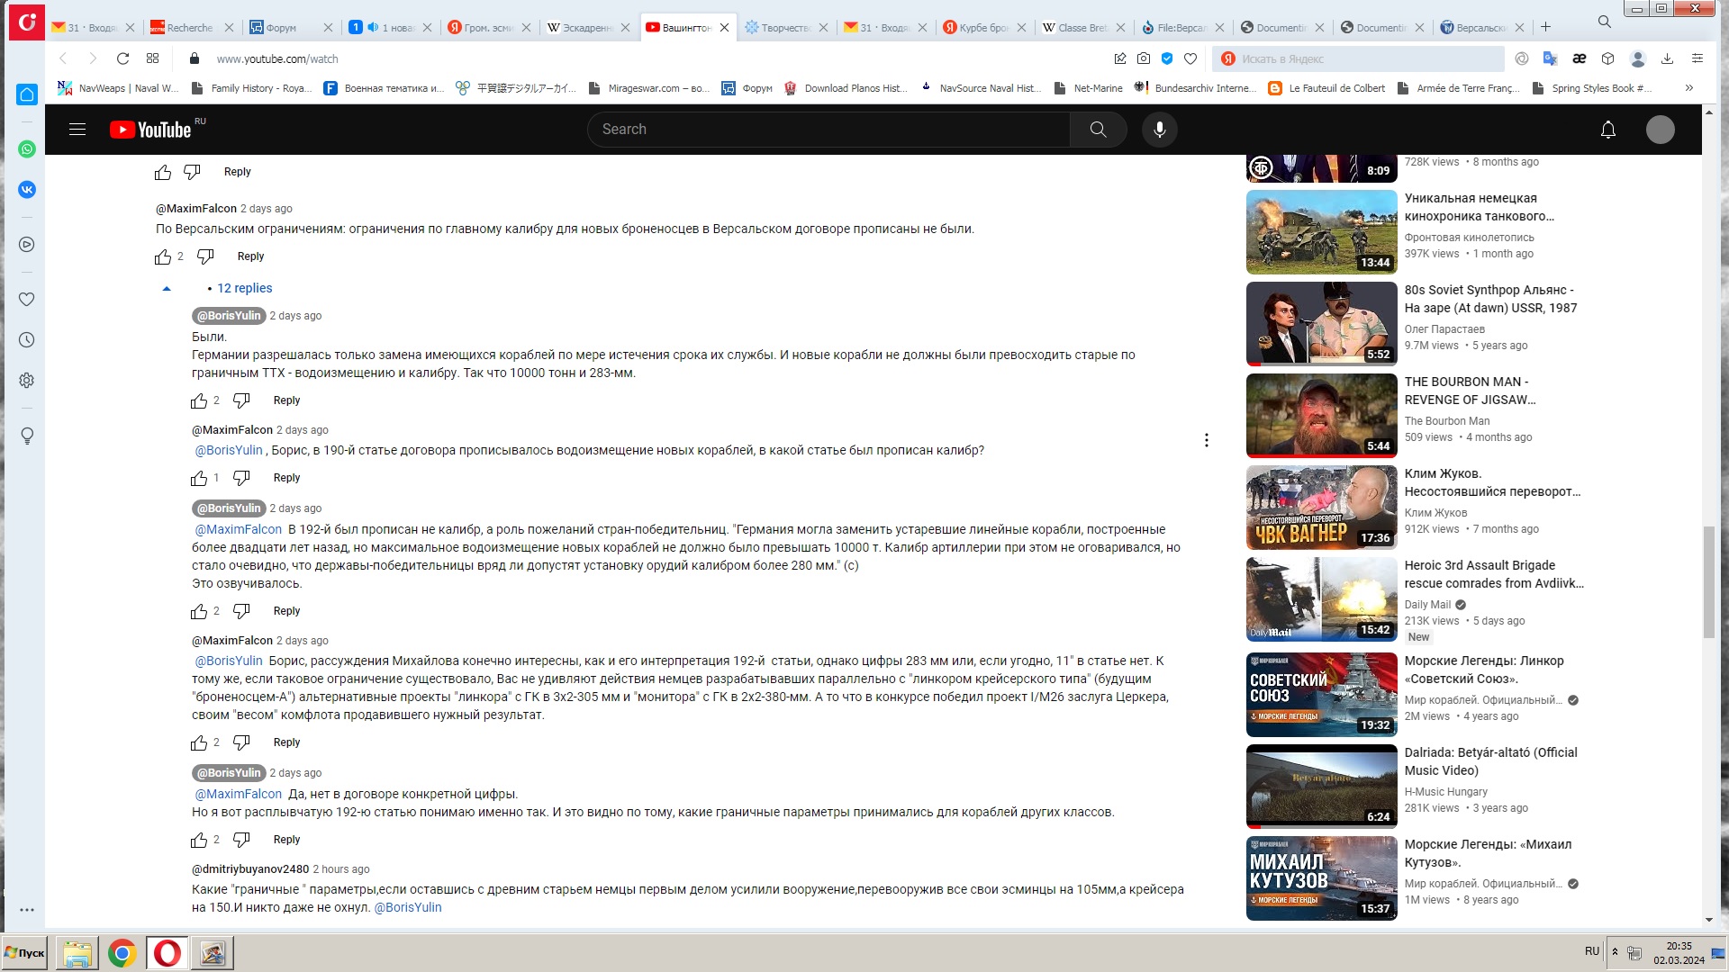Image resolution: width=1729 pixels, height=972 pixels.
Task: Add page to bookmarks with heart icon
Action: pyautogui.click(x=1190, y=58)
